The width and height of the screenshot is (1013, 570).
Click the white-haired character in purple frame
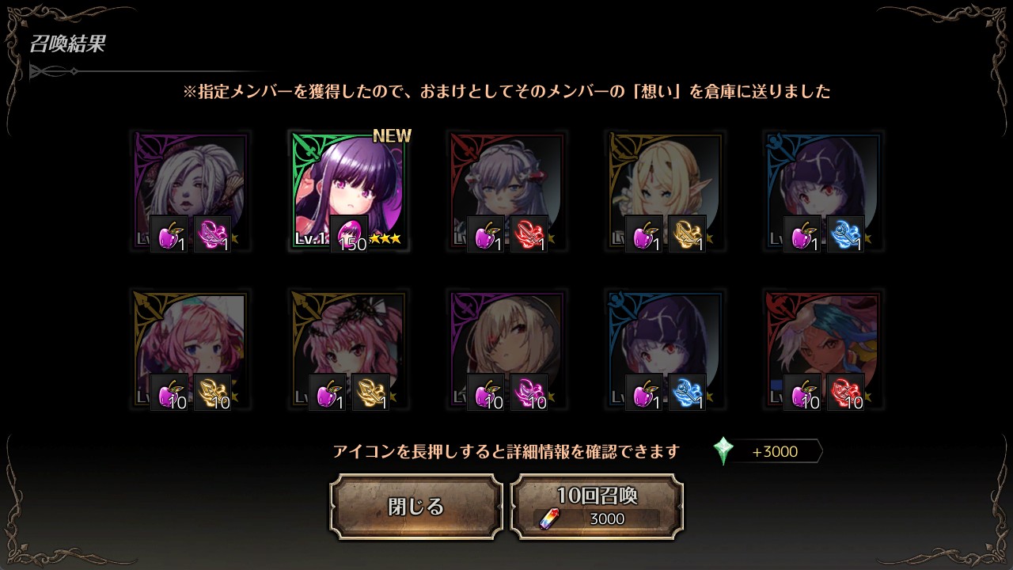point(190,191)
